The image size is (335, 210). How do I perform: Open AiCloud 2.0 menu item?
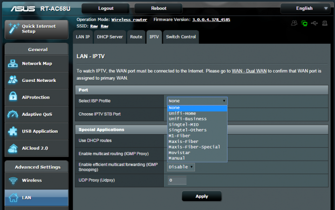coord(37,148)
